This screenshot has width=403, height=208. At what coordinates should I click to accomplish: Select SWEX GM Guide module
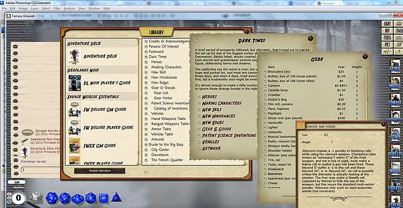(102, 146)
